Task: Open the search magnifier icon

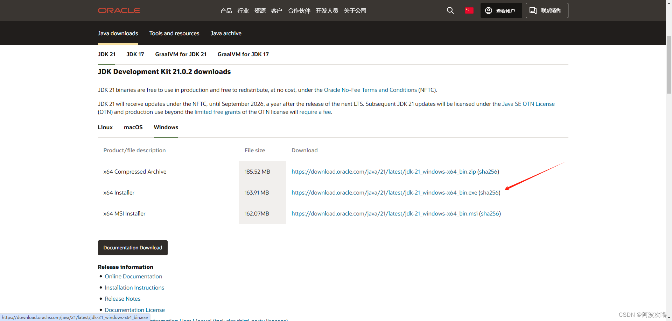Action: pyautogui.click(x=450, y=10)
